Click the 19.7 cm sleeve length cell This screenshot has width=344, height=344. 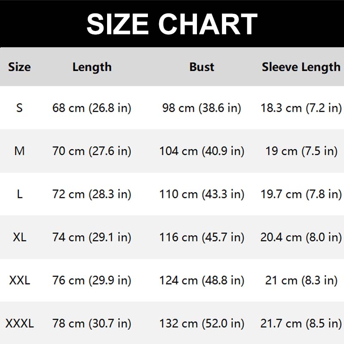tap(301, 194)
